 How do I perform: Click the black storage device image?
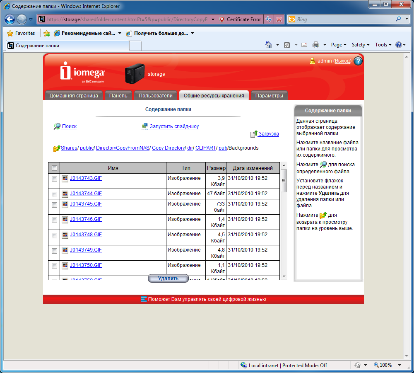135,73
